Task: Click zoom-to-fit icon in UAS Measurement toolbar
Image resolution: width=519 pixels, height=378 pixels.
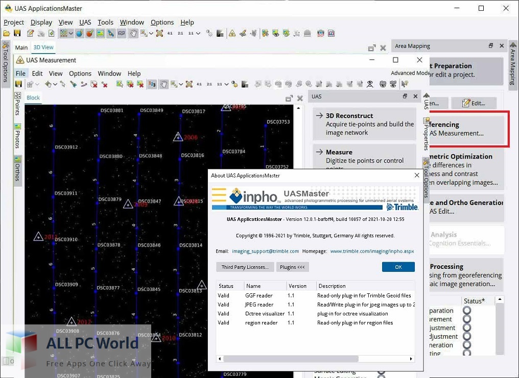Action: (189, 84)
